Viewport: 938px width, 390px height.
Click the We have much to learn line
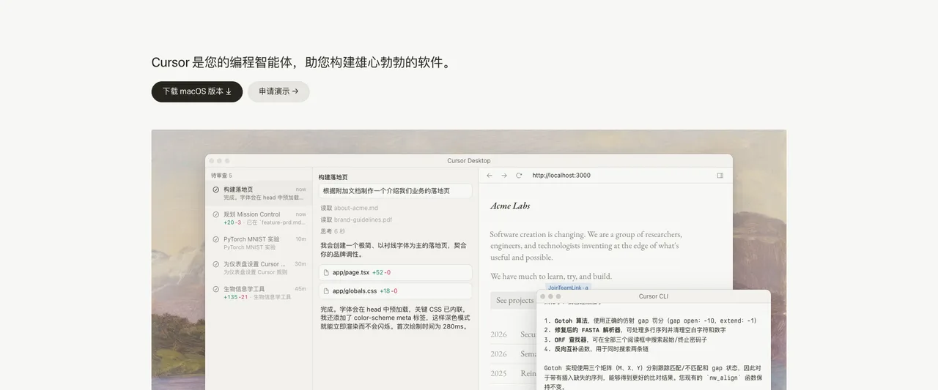[551, 277]
